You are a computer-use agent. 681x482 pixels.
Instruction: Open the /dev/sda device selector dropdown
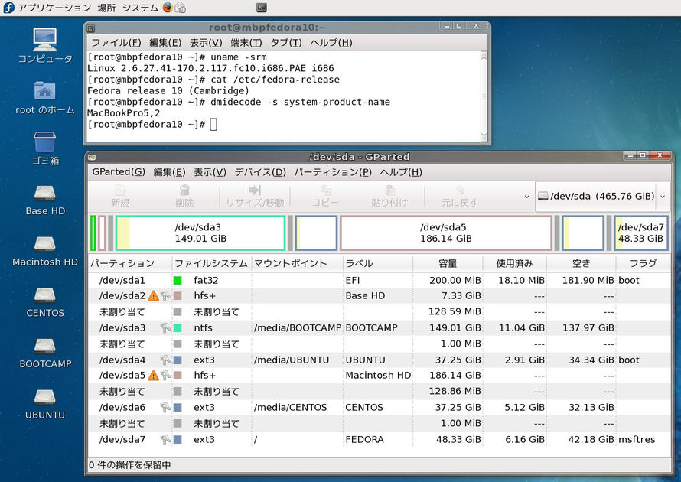pyautogui.click(x=602, y=197)
